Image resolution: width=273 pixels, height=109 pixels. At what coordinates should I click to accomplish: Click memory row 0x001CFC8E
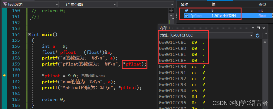click(x=182, y=54)
